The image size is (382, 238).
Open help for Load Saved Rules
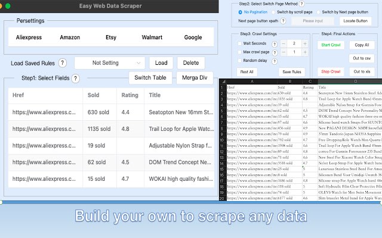pos(62,63)
